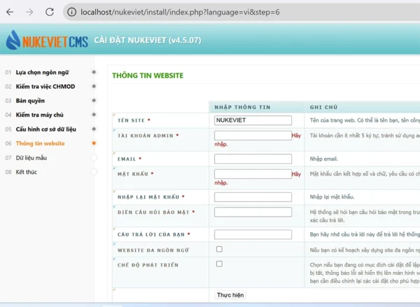Toggle the Chế độ phát triển checkbox
This screenshot has height=307, width=420.
[219, 264]
